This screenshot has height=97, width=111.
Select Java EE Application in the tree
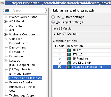tap(22, 65)
